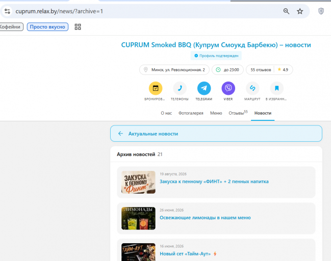Select the Новости tab
Image resolution: width=331 pixels, height=261 pixels.
(x=263, y=113)
